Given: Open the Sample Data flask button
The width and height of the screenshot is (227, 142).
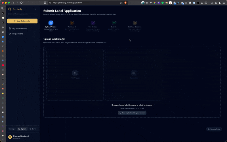Looking at the screenshot, I should (214, 129).
